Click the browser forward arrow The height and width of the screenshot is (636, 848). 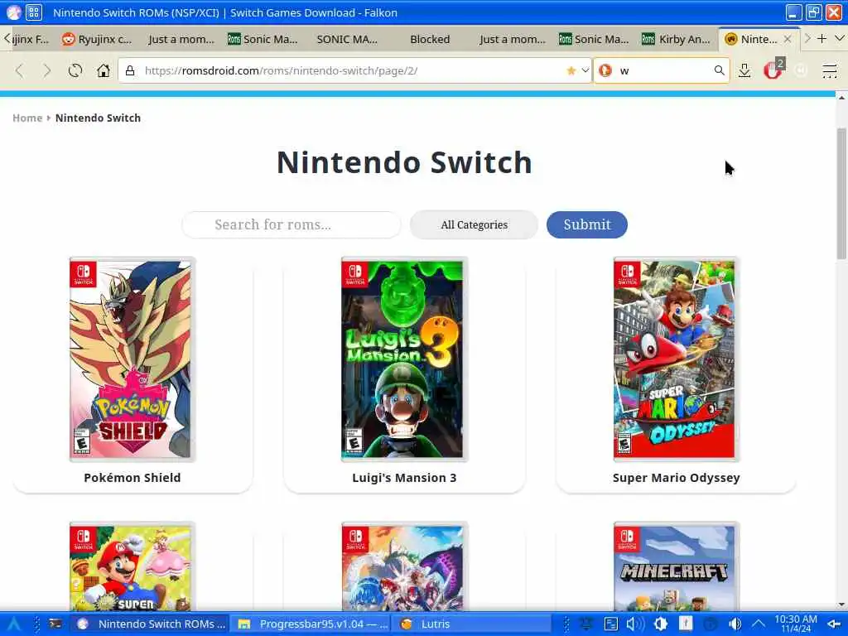(x=47, y=71)
